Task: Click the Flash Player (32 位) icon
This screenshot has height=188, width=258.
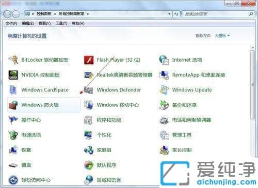Action: coord(89,60)
